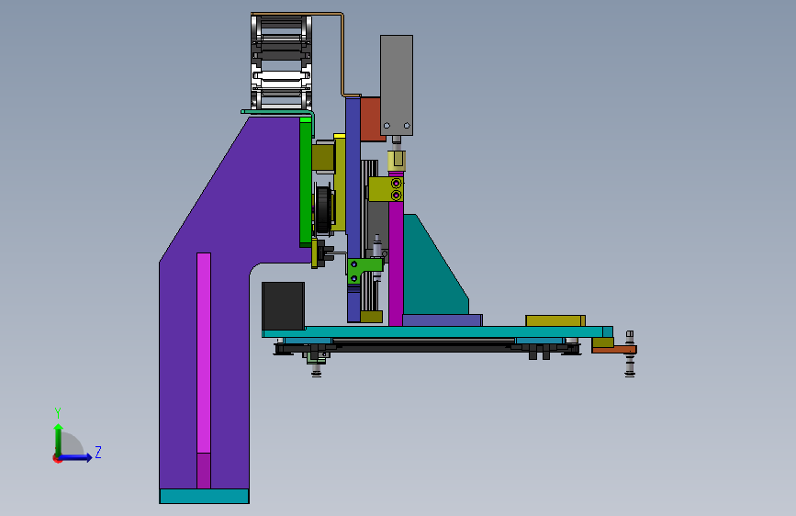Select the cable drag chain on top
The image size is (796, 516).
pyautogui.click(x=281, y=62)
